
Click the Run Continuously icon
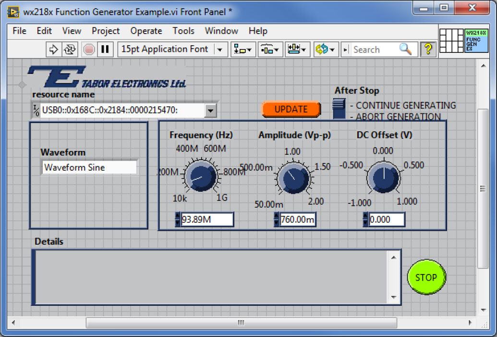(71, 49)
